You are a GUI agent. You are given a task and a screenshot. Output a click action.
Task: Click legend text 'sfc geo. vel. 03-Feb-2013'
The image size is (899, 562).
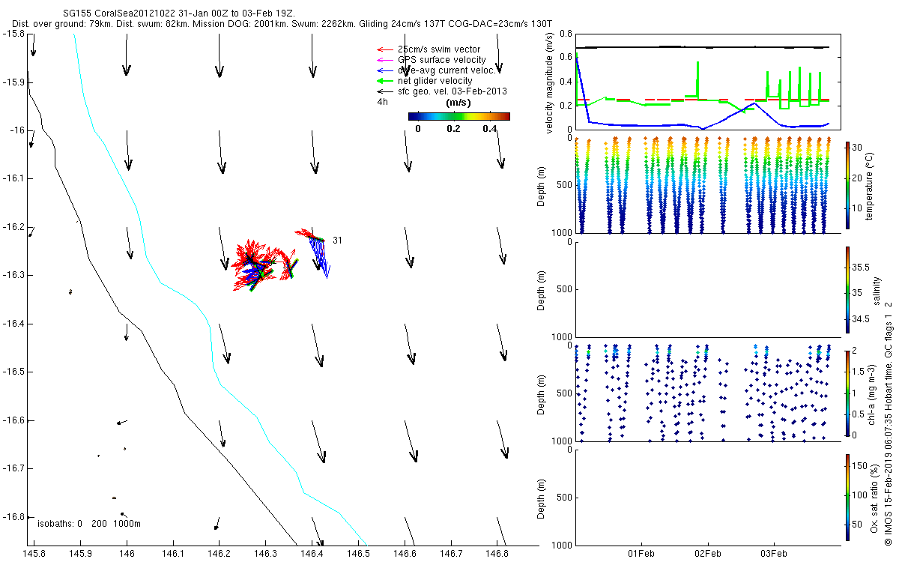(x=452, y=91)
